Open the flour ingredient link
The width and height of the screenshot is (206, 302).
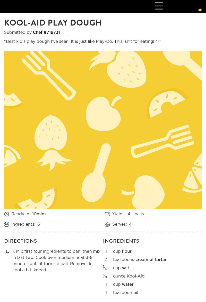point(127,251)
